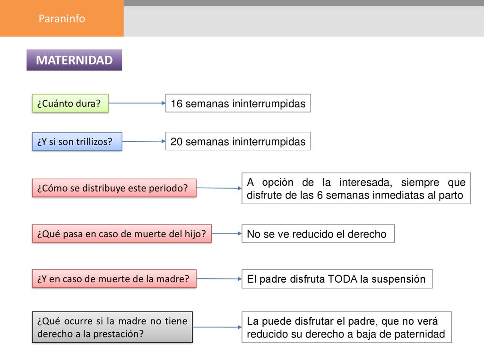Select 'No se ve reducido el derecho' box
Image resolution: width=484 pixels, height=363 pixels.
tap(318, 233)
